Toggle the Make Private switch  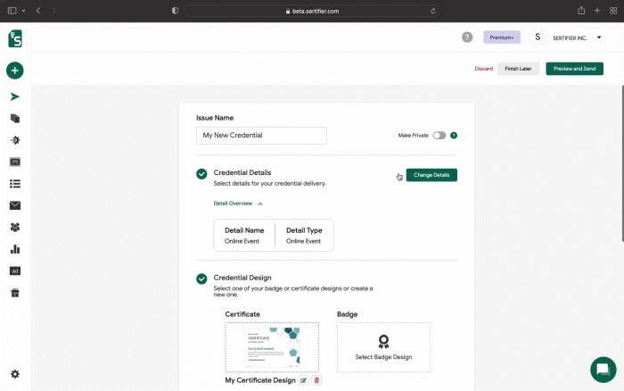pyautogui.click(x=439, y=136)
